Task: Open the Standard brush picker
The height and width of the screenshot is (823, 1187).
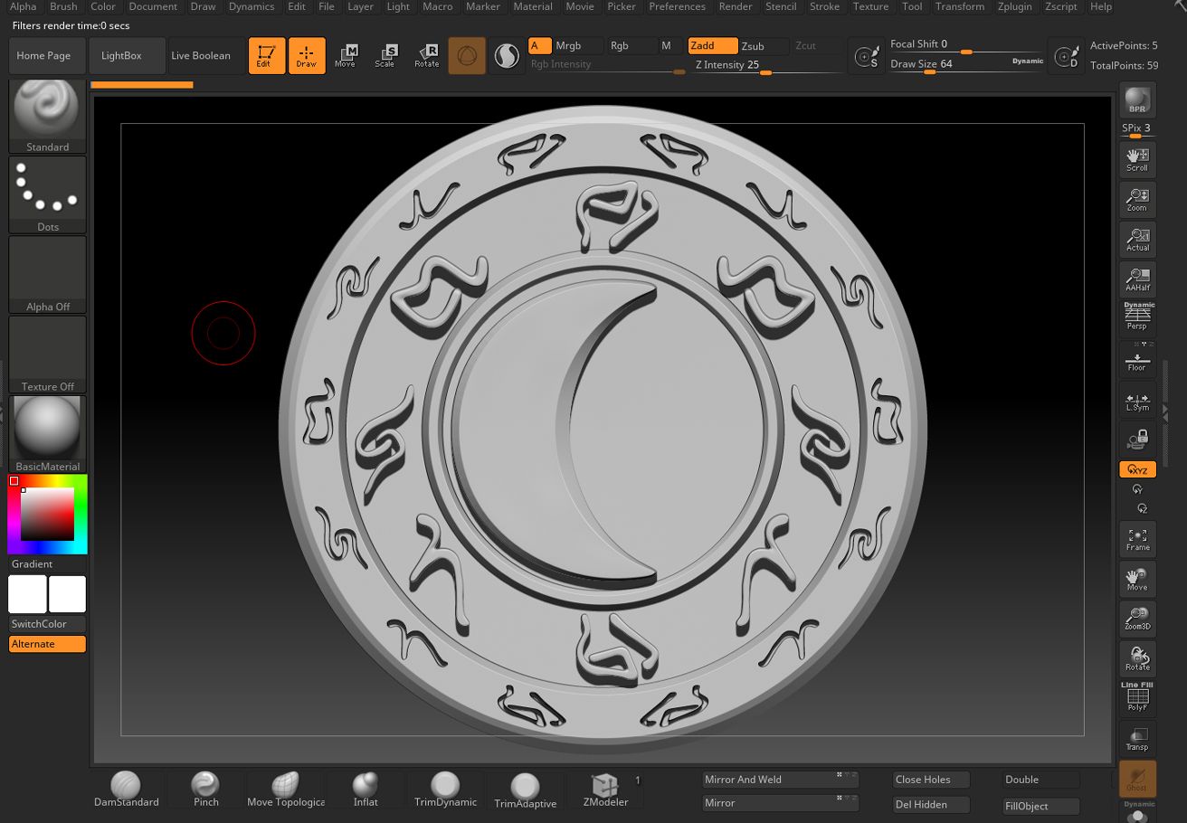Action: [x=47, y=116]
